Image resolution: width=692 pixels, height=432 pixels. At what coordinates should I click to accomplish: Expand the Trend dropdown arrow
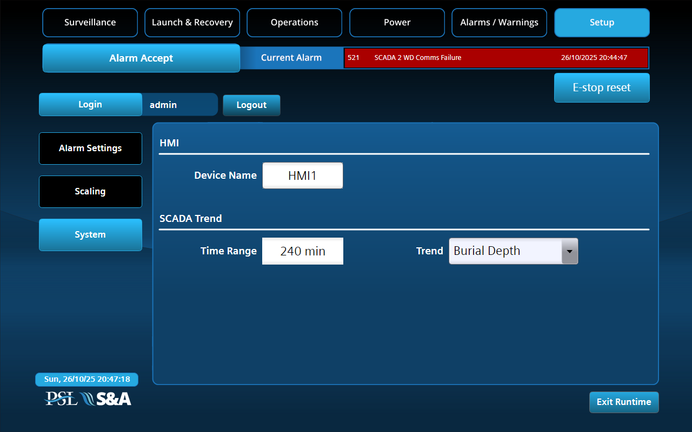(x=569, y=251)
